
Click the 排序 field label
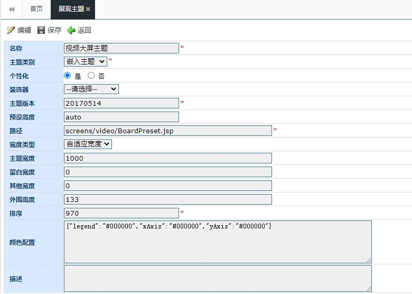[16, 214]
